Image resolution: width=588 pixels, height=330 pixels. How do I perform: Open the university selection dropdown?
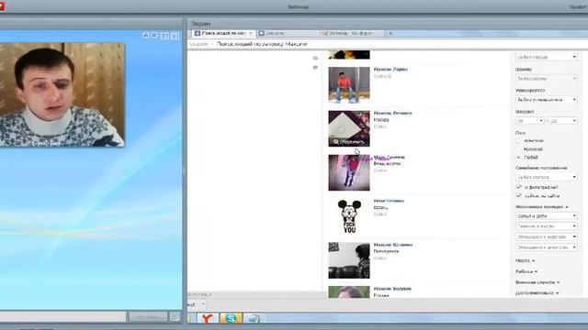tap(547, 100)
